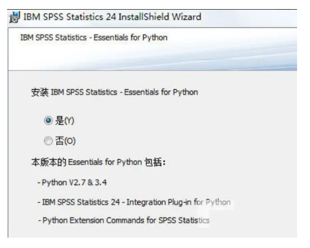The height and width of the screenshot is (248, 310).
Task: Click the 否(O) option label text
Action: [65, 141]
